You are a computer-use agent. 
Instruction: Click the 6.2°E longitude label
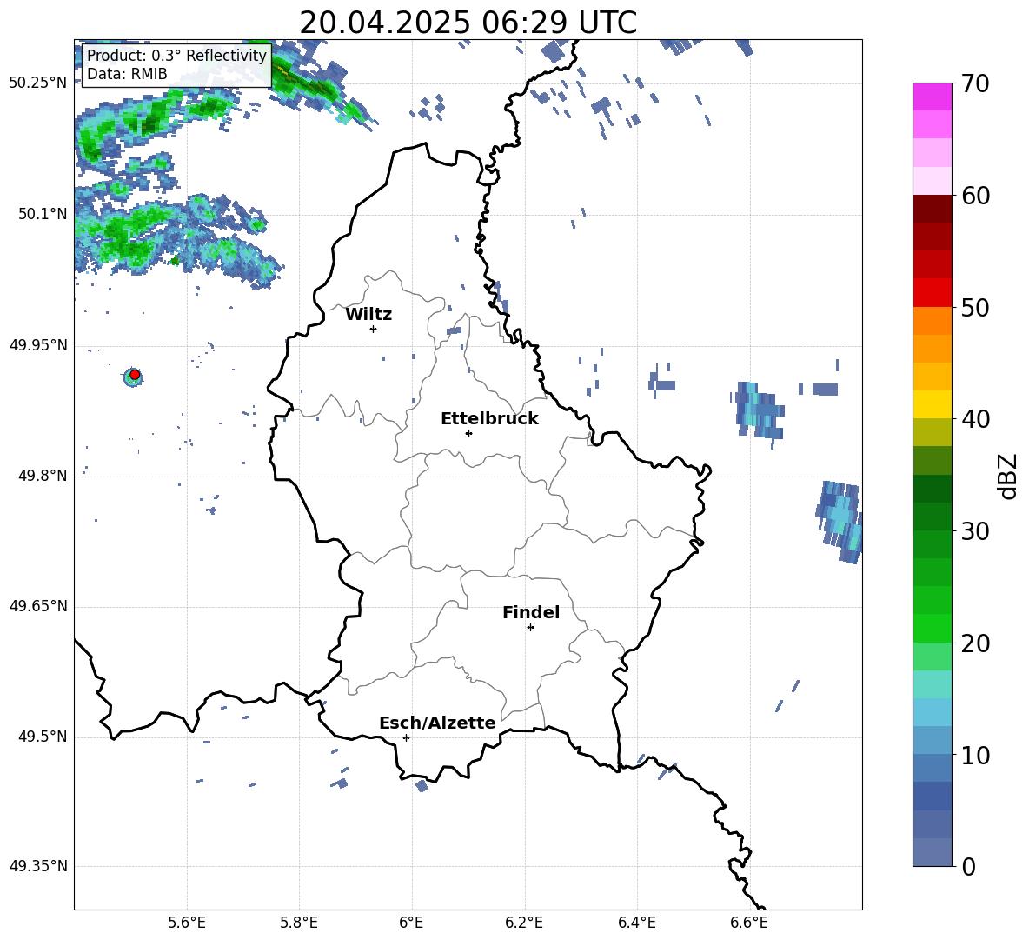click(524, 923)
